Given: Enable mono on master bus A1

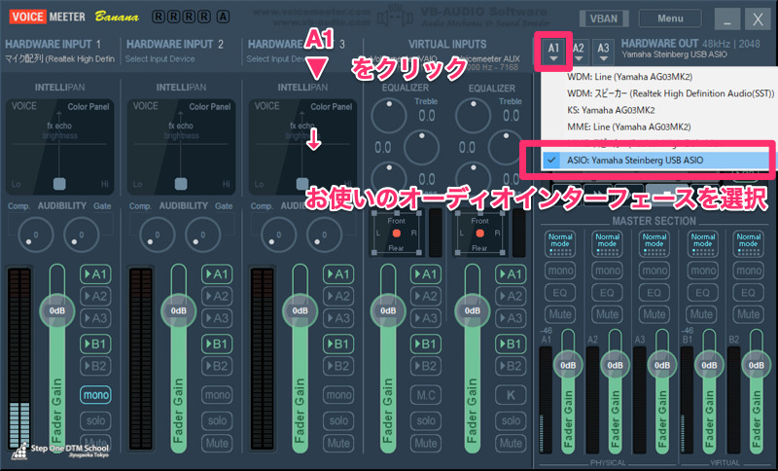Looking at the screenshot, I should (560, 271).
